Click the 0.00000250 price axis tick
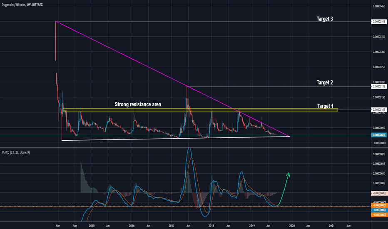The image size is (388, 229). click(x=379, y=67)
